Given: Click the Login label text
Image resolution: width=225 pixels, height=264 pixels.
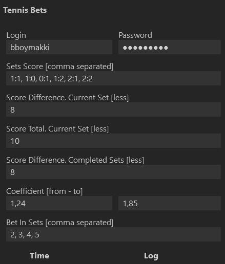Looking at the screenshot, I should click(x=16, y=35).
